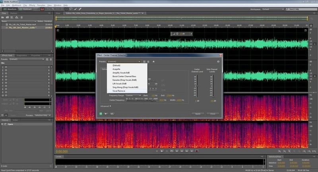This screenshot has width=318, height=172.
Task: Mark preset as favorite with star icon
Action: coord(153,62)
